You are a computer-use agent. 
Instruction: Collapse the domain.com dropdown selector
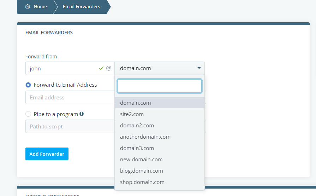tap(160, 68)
